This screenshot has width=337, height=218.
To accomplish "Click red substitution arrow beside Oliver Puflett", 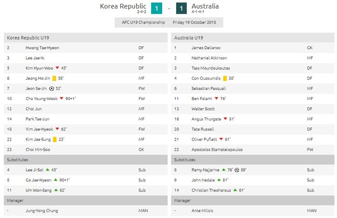I will pos(221,139).
